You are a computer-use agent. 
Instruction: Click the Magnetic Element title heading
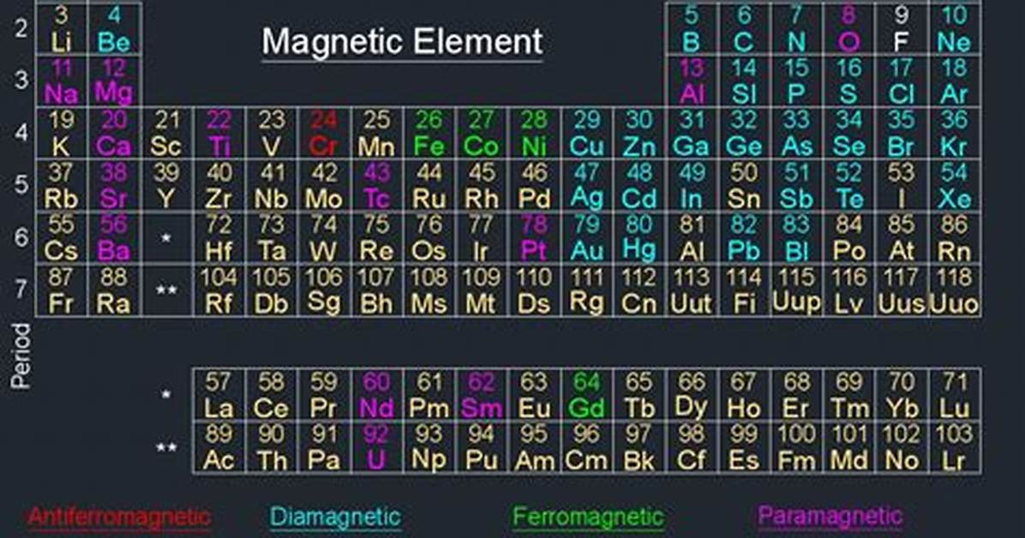click(x=402, y=42)
